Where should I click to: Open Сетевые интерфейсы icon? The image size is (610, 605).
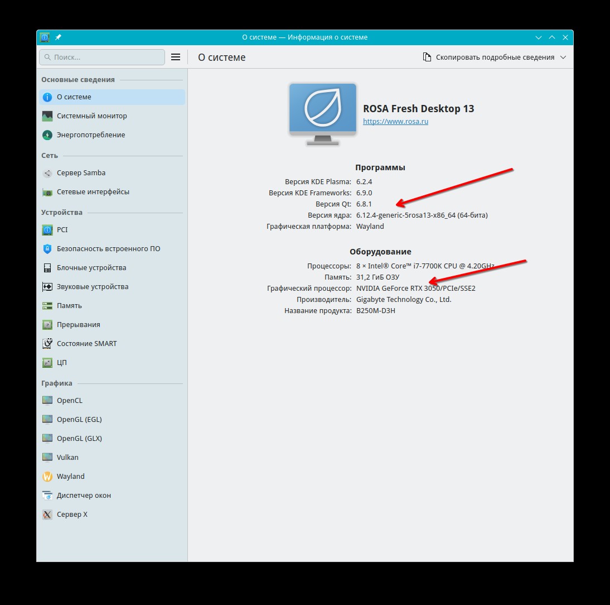click(x=47, y=192)
